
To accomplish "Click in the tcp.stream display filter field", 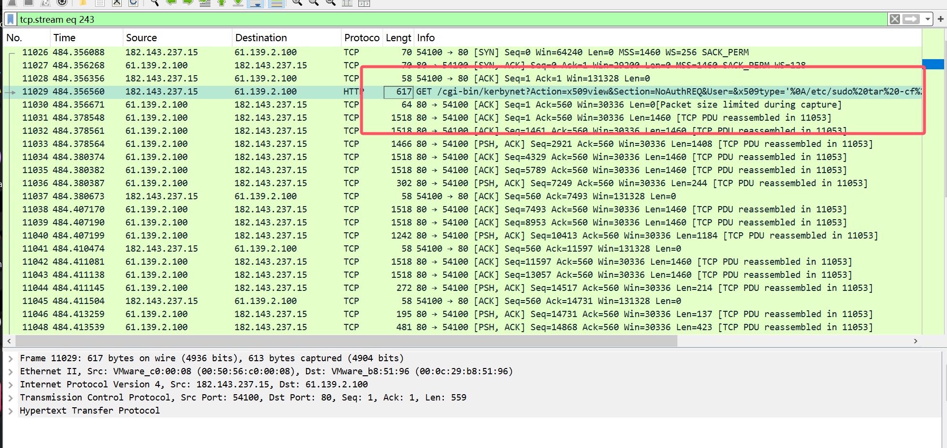I will [x=436, y=19].
